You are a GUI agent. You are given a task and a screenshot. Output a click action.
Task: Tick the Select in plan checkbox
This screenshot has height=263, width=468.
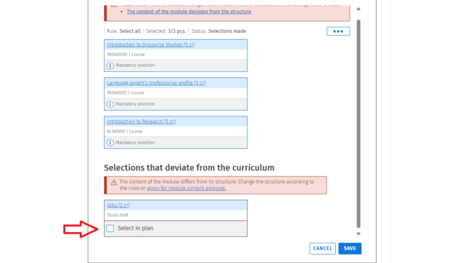pos(110,228)
